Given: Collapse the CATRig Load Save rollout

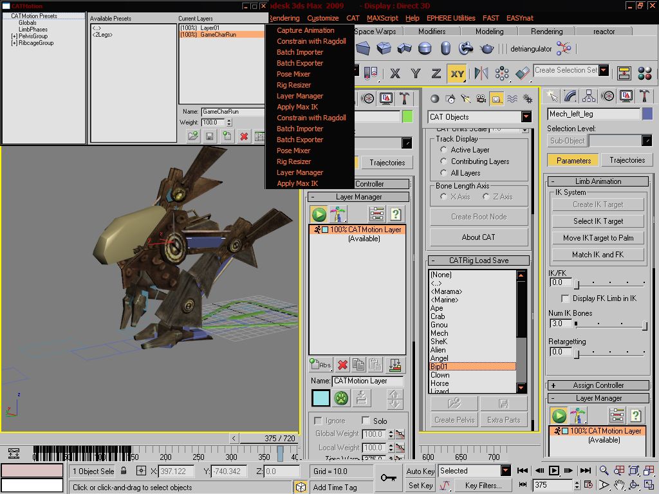Looking at the screenshot, I should [479, 261].
